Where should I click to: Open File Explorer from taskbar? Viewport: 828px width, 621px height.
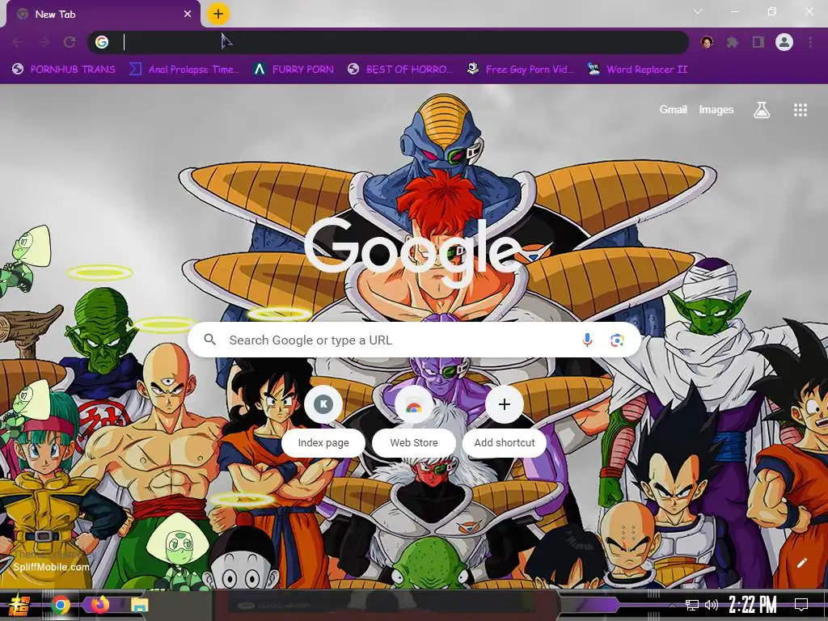[x=140, y=605]
